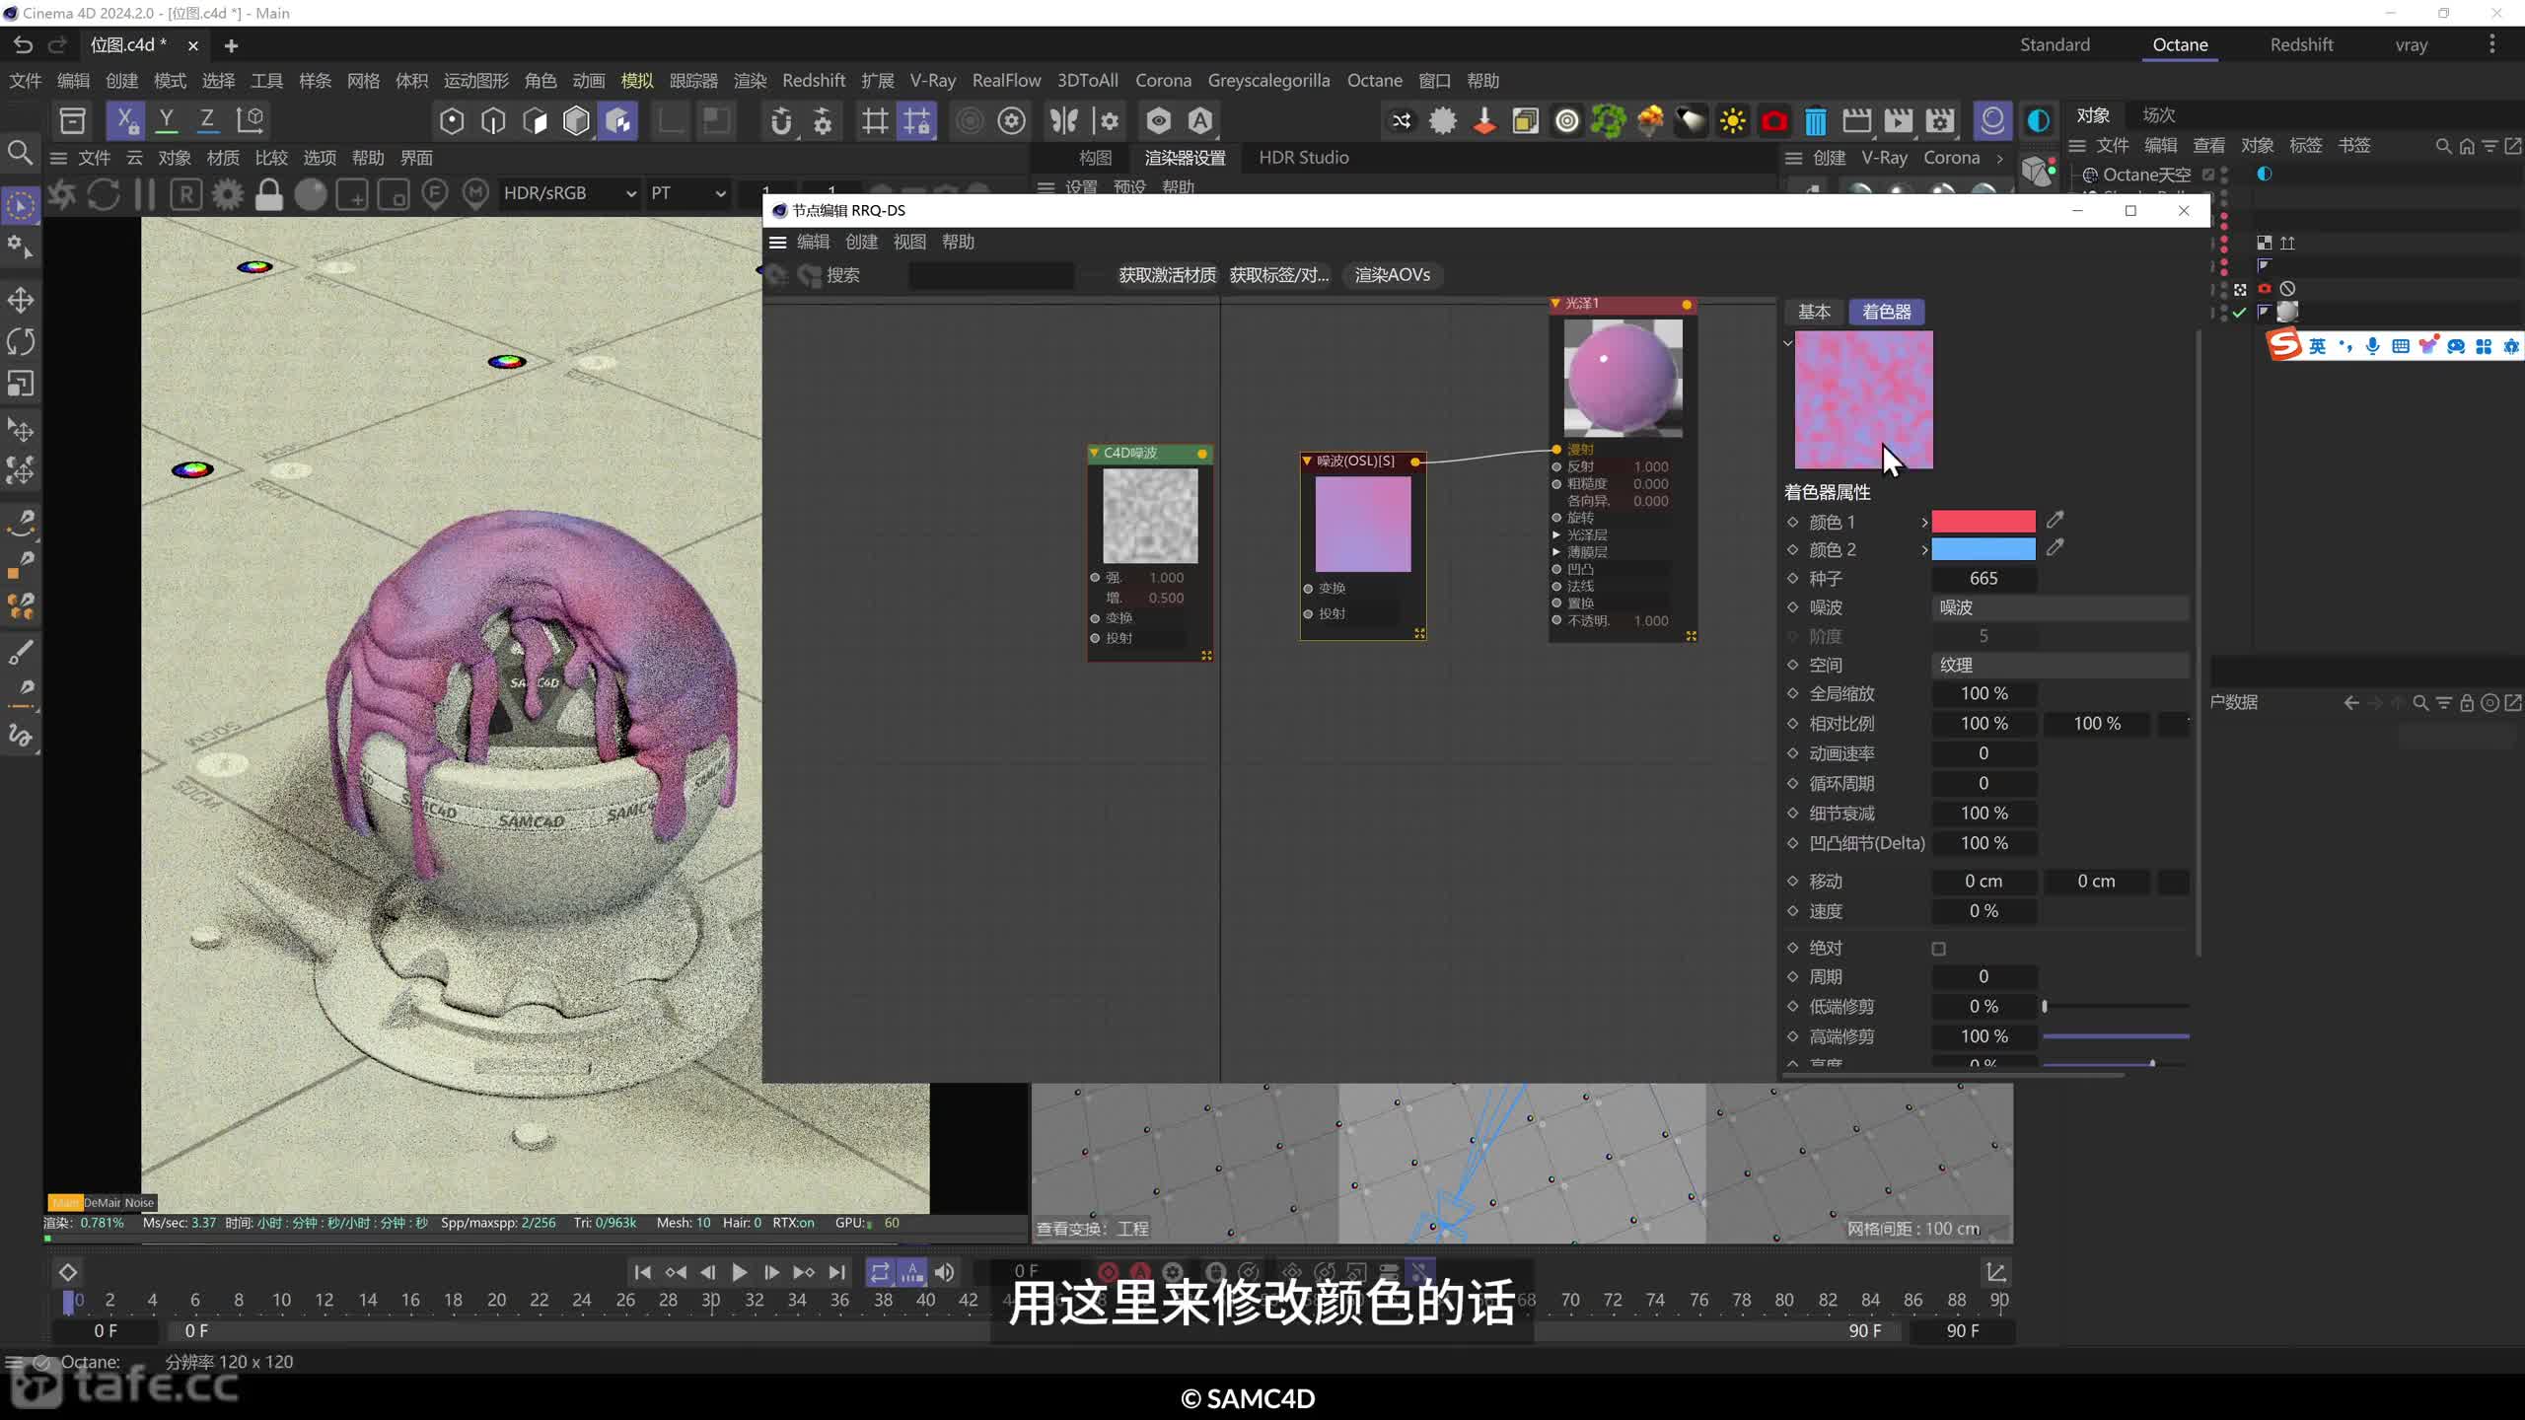Viewport: 2525px width, 1420px height.
Task: Switch to the 场次 takes tab
Action: [2159, 114]
